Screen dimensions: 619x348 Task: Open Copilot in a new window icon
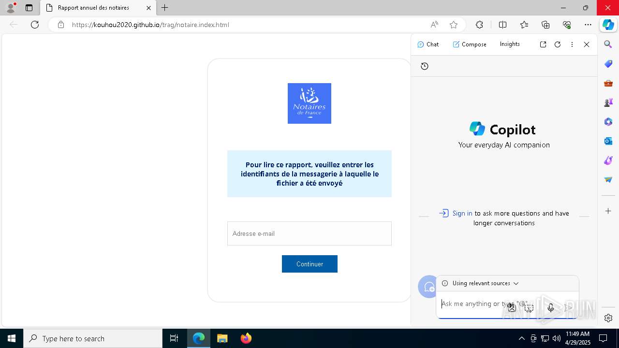(543, 44)
